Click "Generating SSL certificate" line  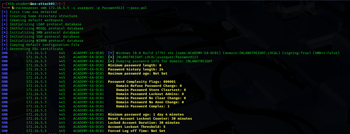click(x=36, y=49)
